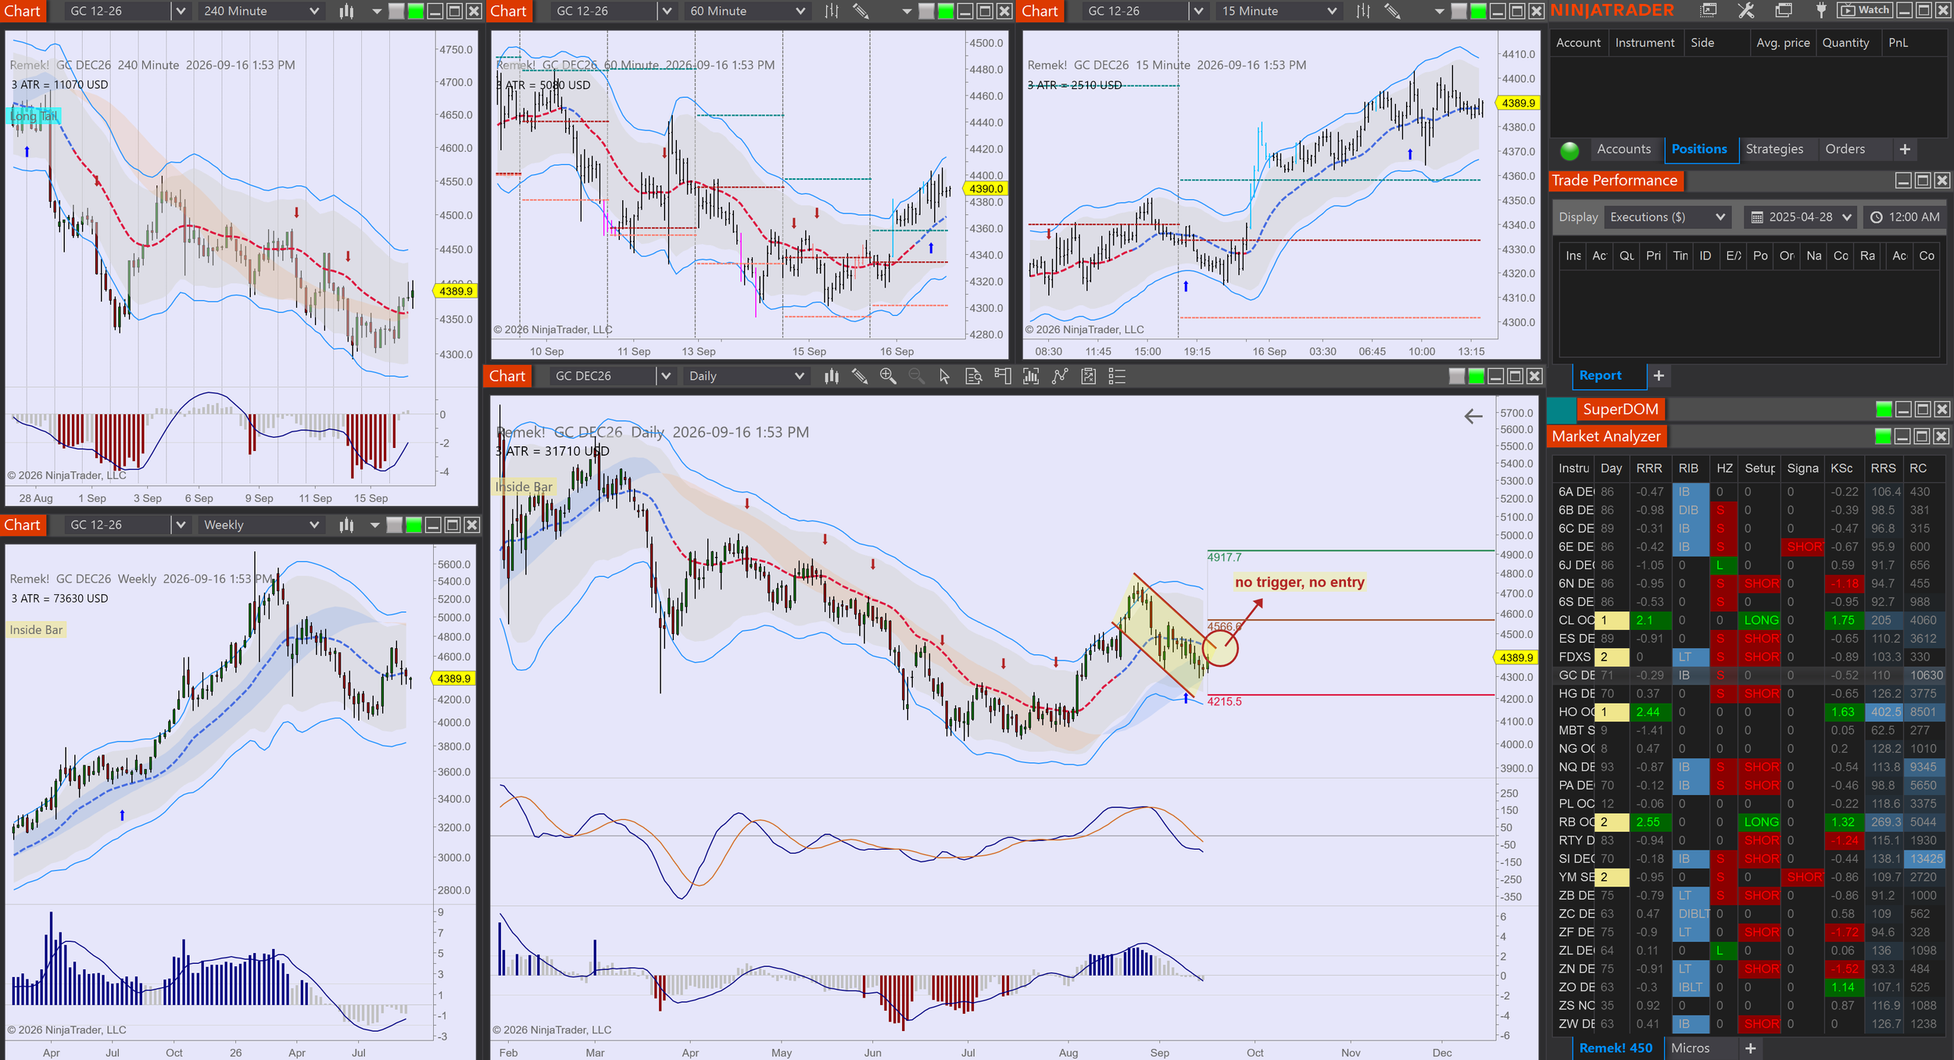Image resolution: width=1954 pixels, height=1060 pixels.
Task: Open the 240 Minute interval dropdown
Action: pos(261,11)
